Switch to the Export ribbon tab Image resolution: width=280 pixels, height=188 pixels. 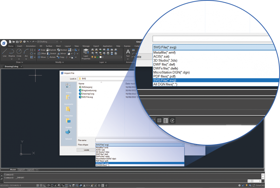click(x=96, y=46)
